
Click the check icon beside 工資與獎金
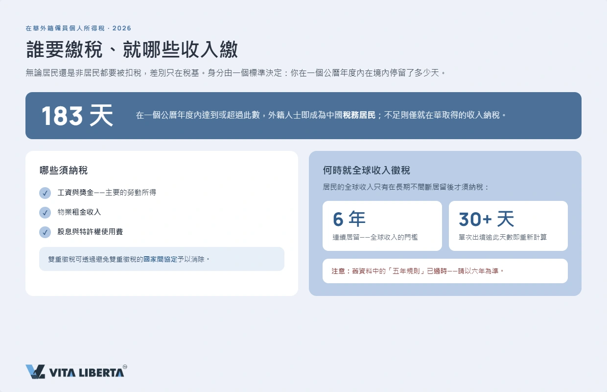(x=45, y=193)
